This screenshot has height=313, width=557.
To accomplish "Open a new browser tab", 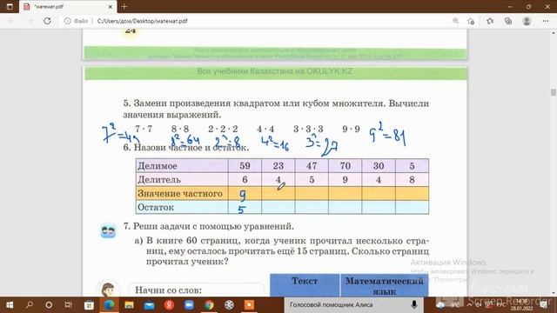I will point(124,7).
